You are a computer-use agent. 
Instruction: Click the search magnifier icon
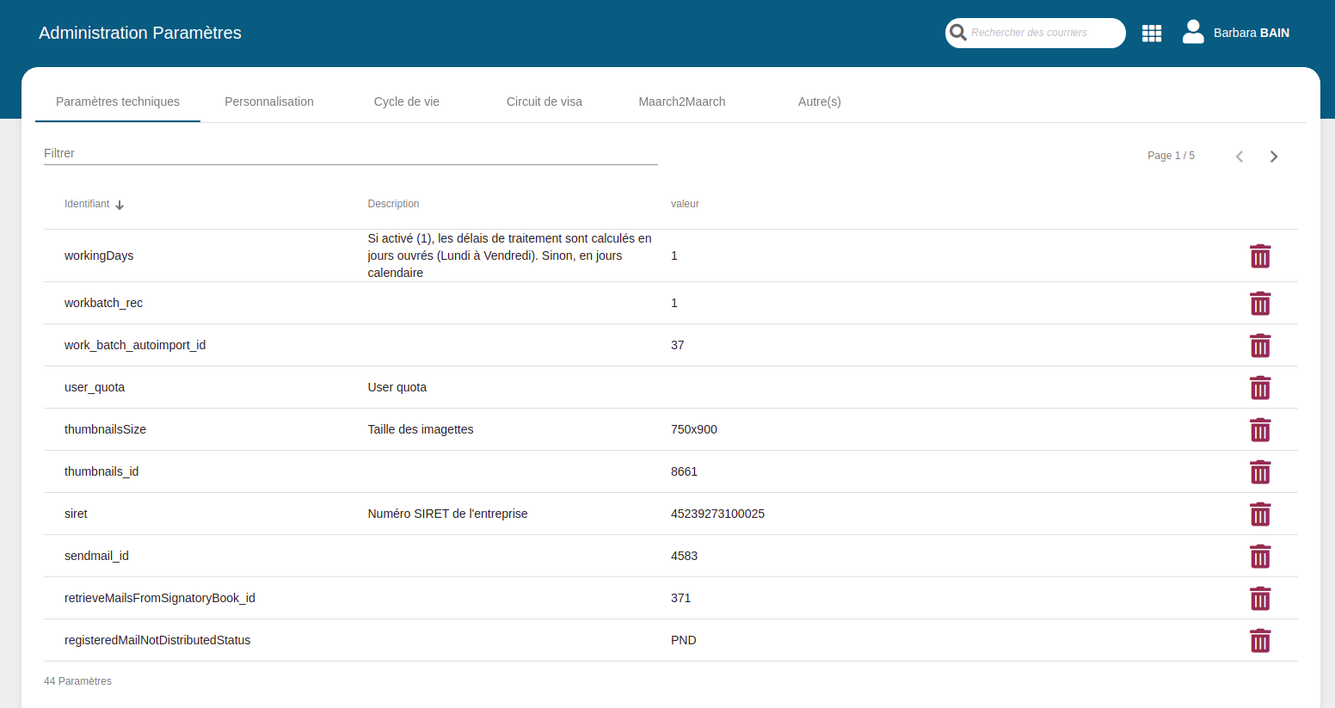[958, 34]
